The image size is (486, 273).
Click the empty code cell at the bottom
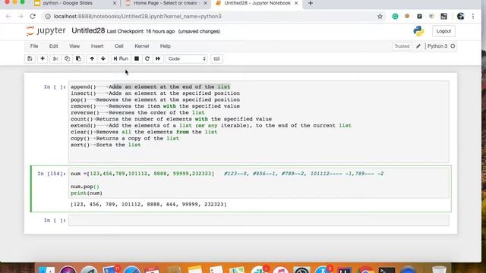coord(258,221)
